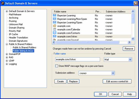The image size is (139, 99).
Task: Confirm with the OK button
Action: click(101, 94)
